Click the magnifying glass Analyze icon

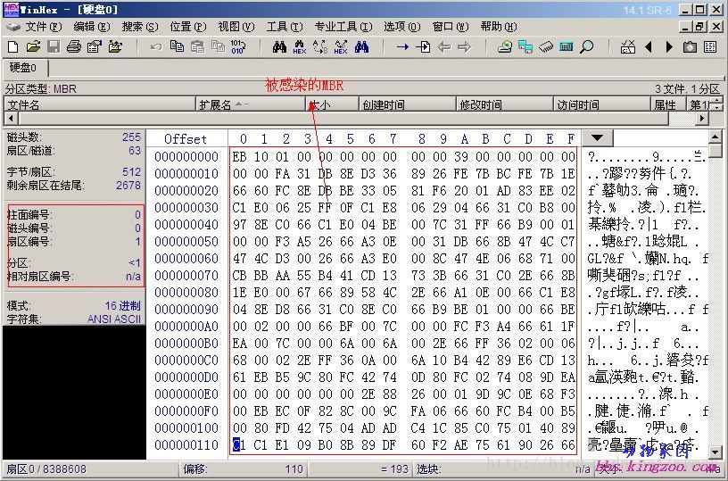587,47
